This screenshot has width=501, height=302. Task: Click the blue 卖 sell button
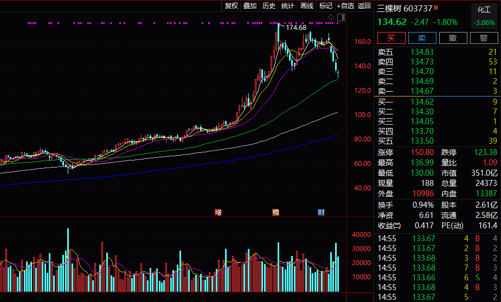point(422,38)
